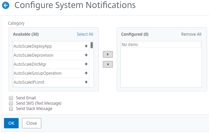Click the Remove All link
This screenshot has width=209, height=134.
(x=191, y=34)
